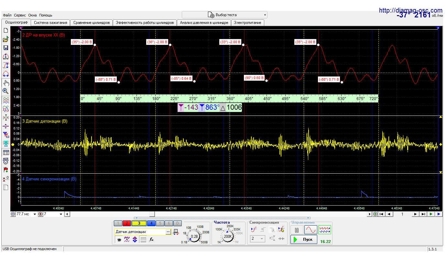Viewport: 447px width, 253px height.
Task: Click the zero line position icon
Action: tap(5, 126)
